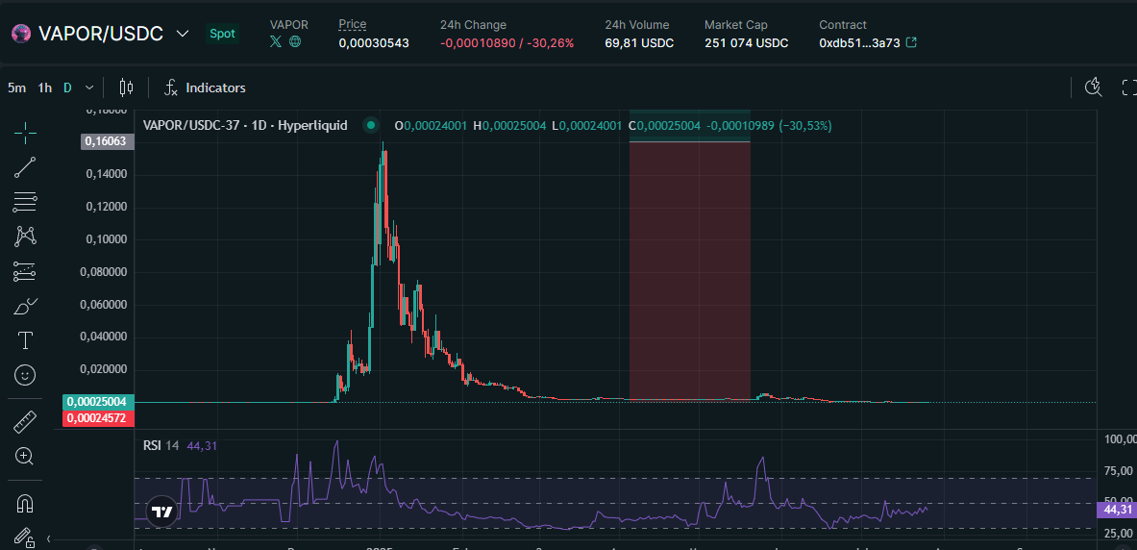Click the Spot market badge

point(223,34)
